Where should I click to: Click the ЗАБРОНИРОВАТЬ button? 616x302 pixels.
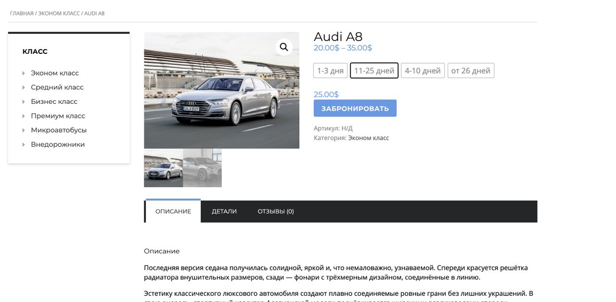355,108
